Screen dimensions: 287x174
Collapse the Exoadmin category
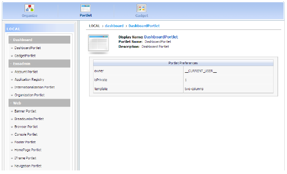(x=39, y=64)
